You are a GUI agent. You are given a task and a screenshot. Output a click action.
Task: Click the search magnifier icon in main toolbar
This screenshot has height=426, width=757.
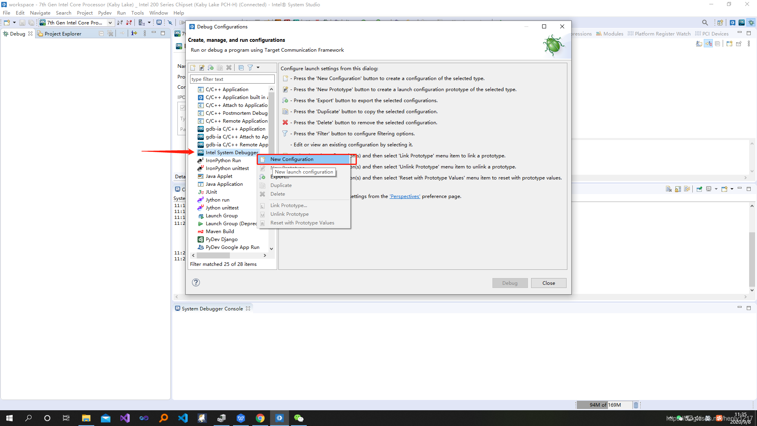pos(705,23)
